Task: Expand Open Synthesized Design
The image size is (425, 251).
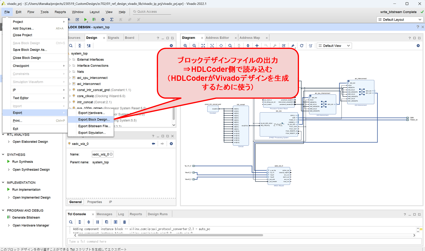Action: pyautogui.click(x=9, y=170)
